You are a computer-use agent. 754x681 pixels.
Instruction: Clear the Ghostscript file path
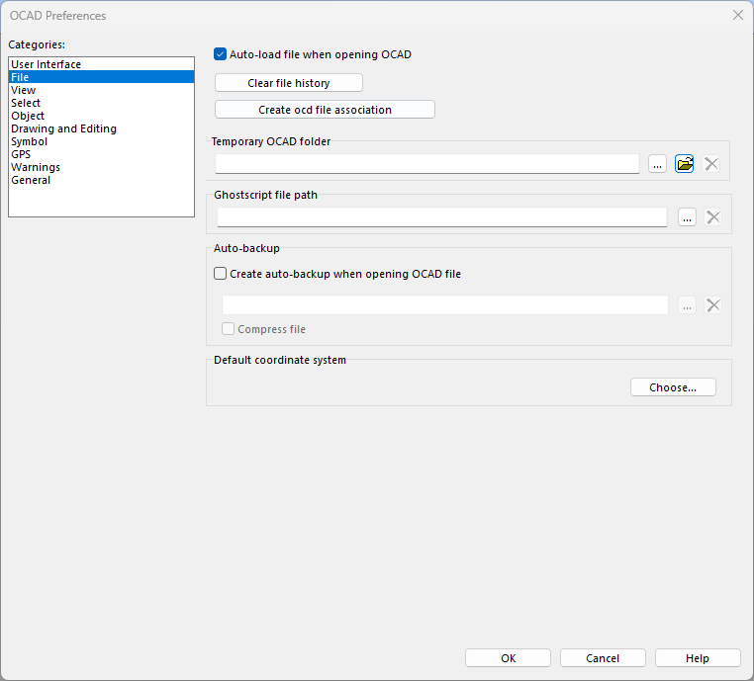point(712,217)
